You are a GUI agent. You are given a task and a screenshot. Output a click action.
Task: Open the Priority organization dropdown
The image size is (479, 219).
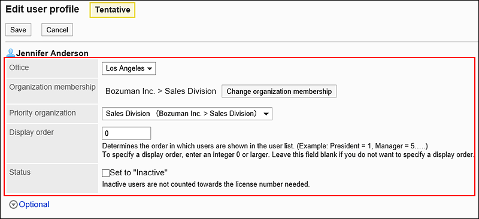coord(187,114)
